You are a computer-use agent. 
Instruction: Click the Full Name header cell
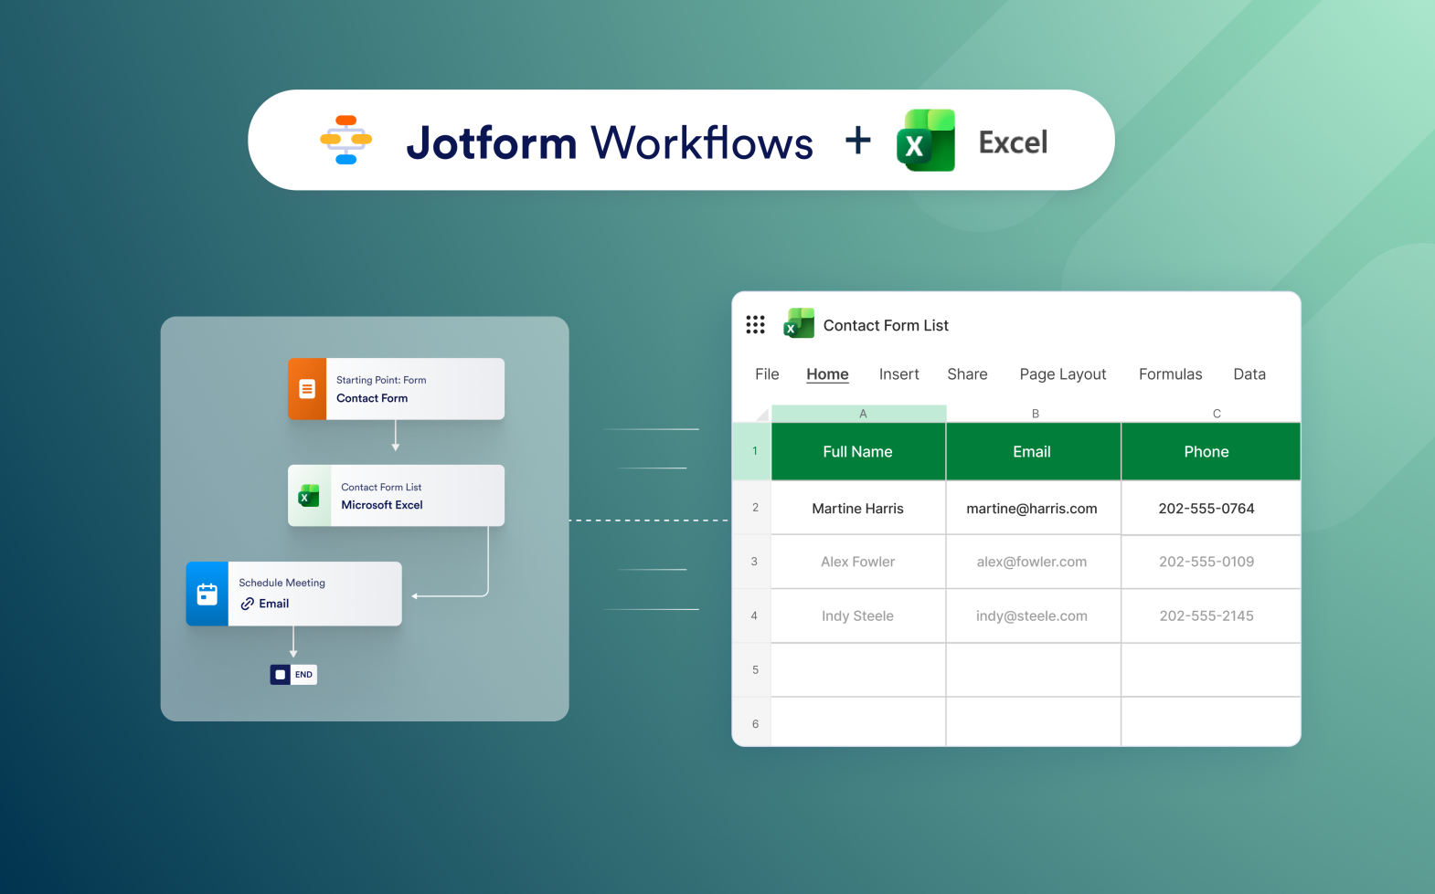[x=858, y=451]
